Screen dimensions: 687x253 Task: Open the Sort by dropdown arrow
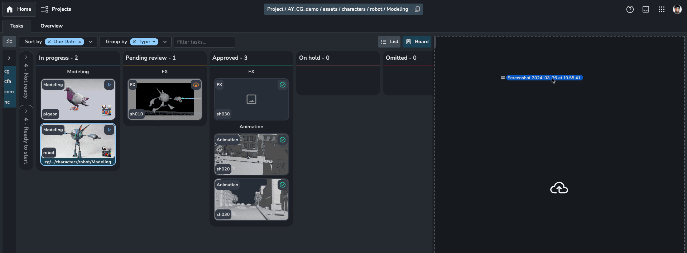(x=91, y=42)
